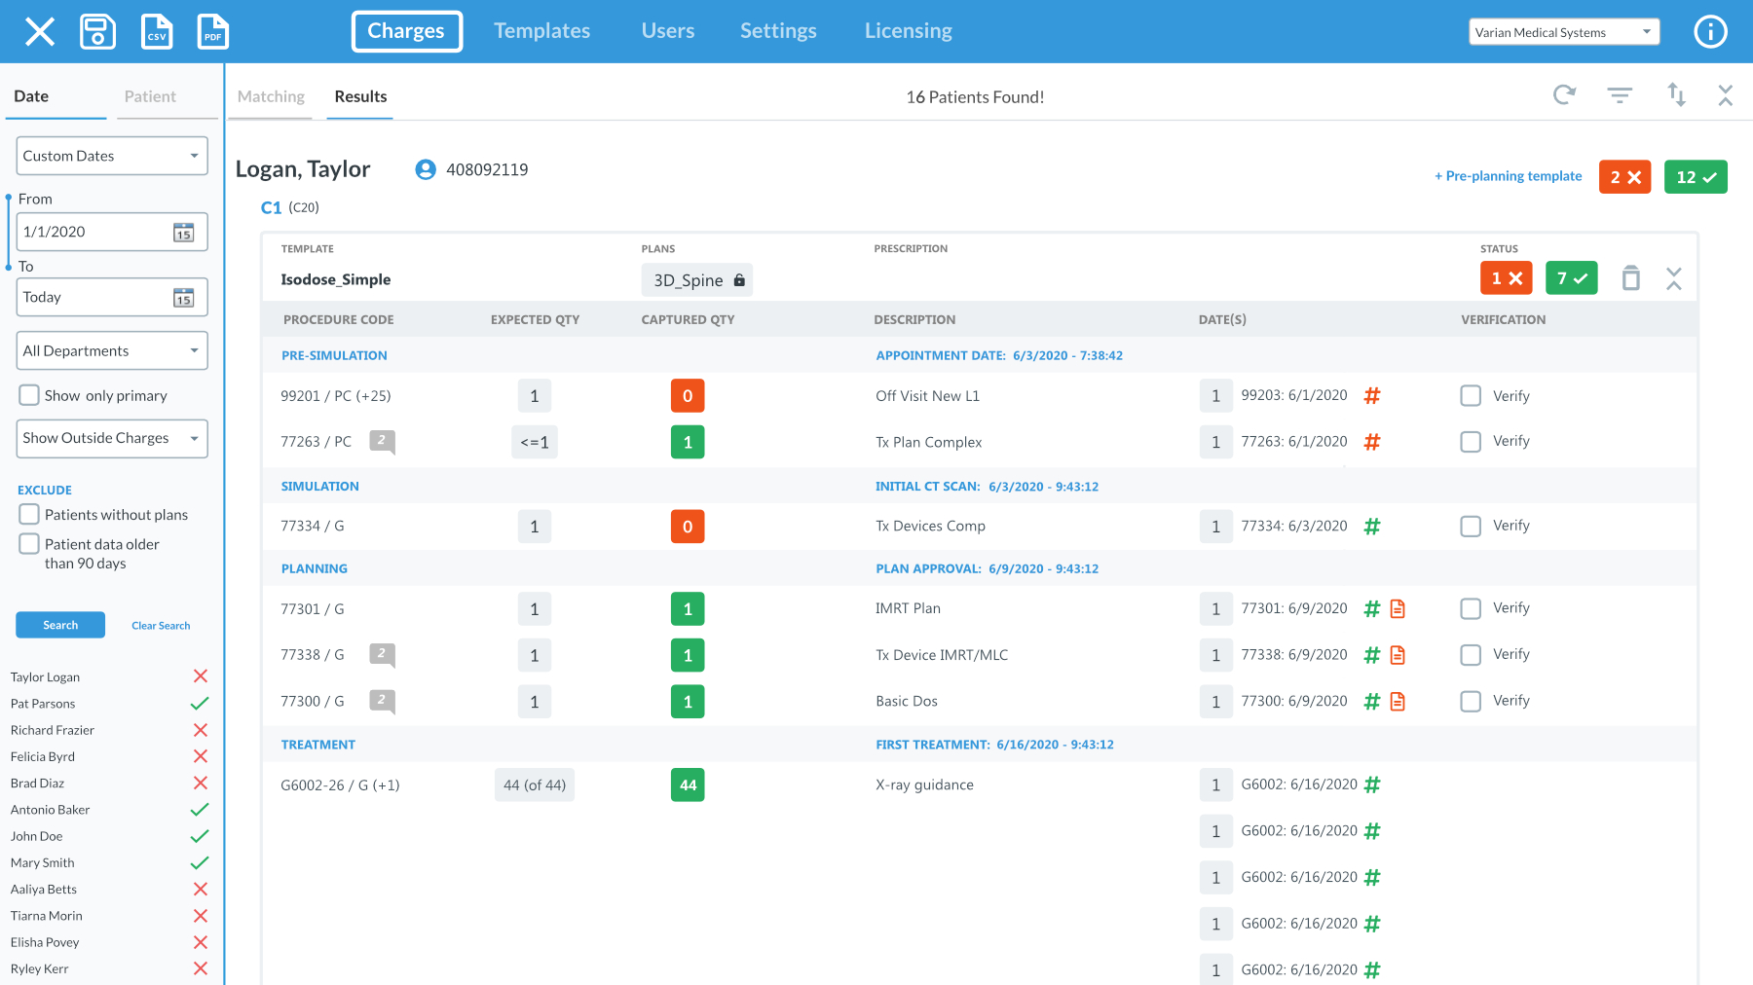Collapse all results using top-right collapse icon
Image resolution: width=1753 pixels, height=985 pixels.
click(1725, 94)
